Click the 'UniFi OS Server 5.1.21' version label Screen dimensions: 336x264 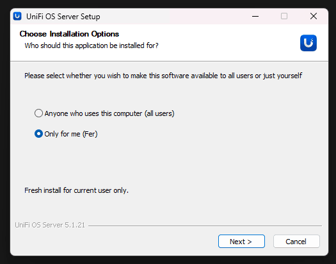tap(50, 225)
